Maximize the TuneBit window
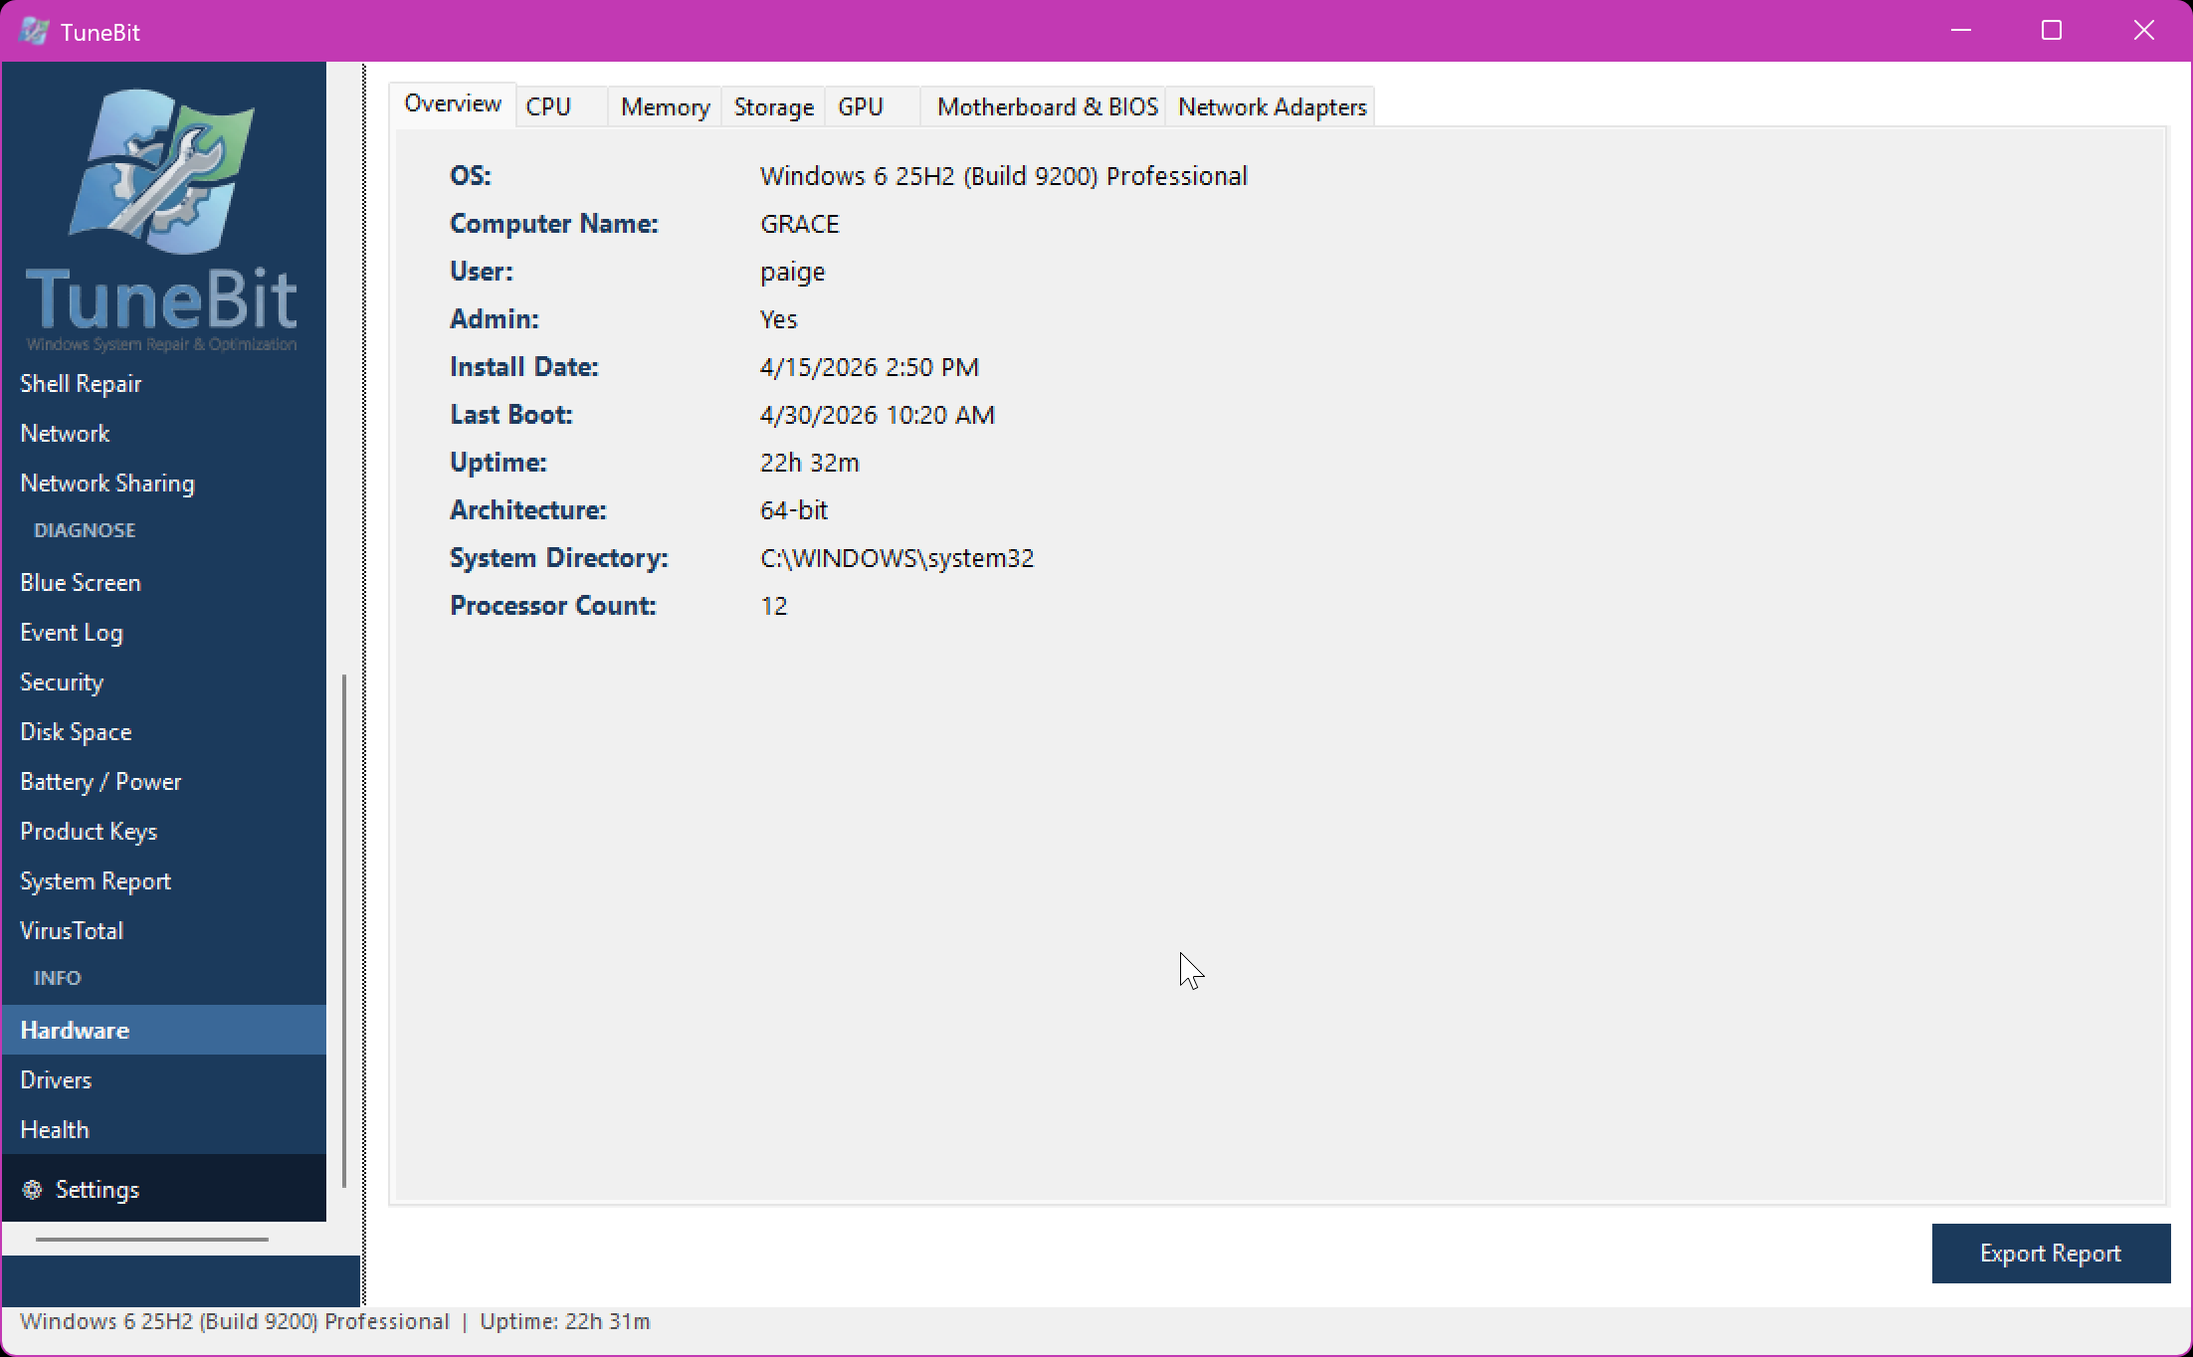This screenshot has height=1357, width=2193. (x=2052, y=31)
